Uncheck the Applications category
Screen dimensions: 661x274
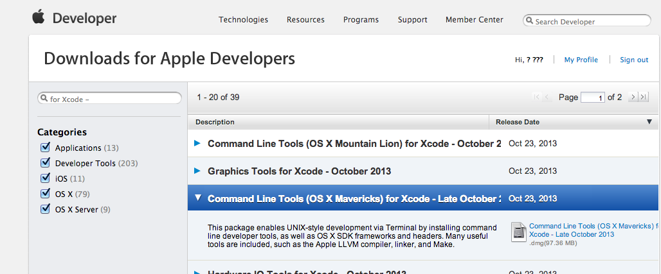tap(45, 148)
